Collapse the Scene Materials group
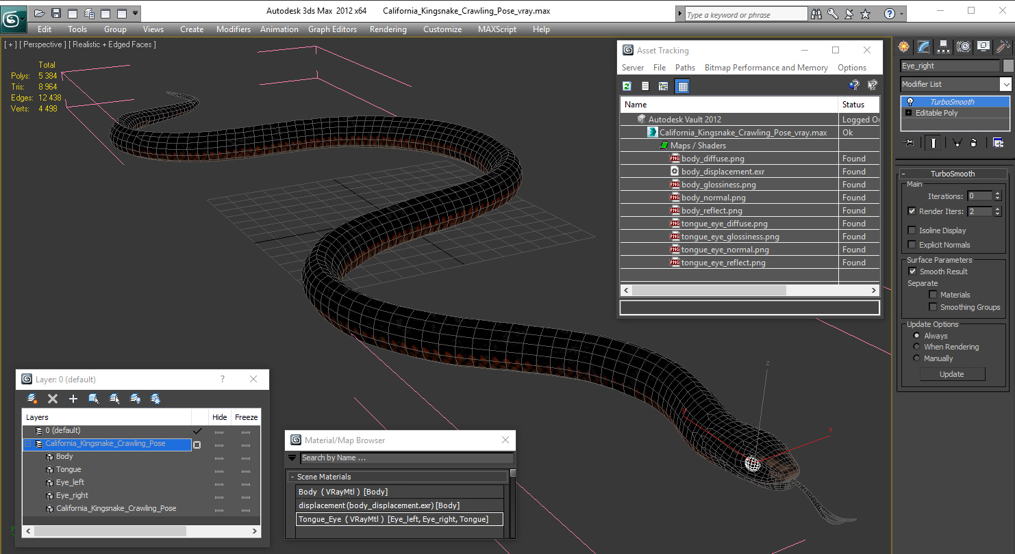The height and width of the screenshot is (554, 1015). tap(292, 477)
